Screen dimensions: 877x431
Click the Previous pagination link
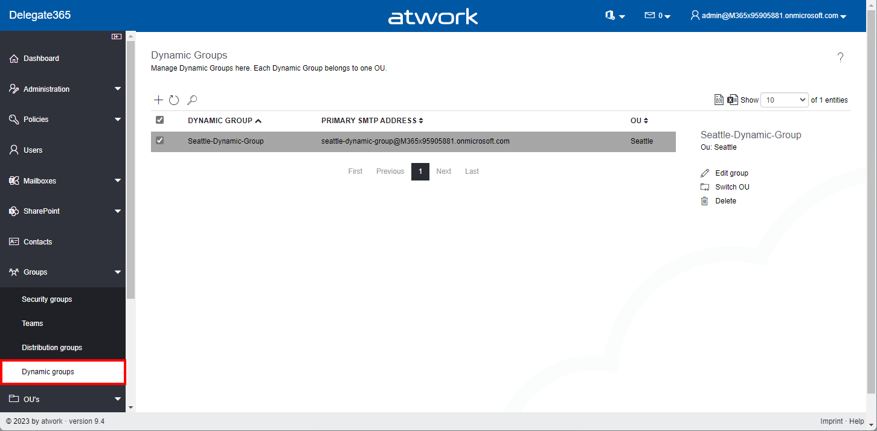pyautogui.click(x=390, y=171)
